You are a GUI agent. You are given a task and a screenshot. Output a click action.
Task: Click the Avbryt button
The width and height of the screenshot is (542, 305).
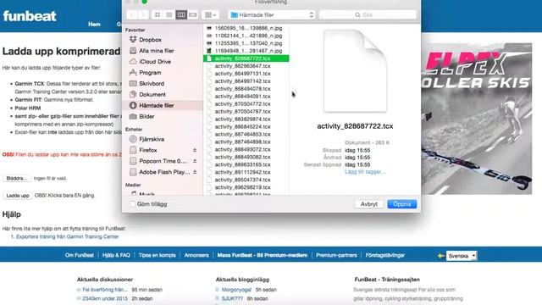click(369, 204)
